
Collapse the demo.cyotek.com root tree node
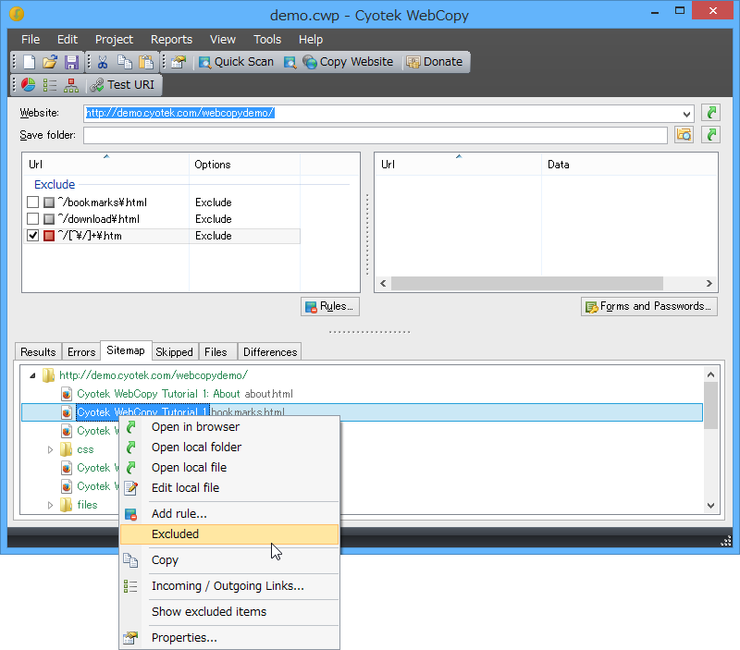[x=32, y=376]
